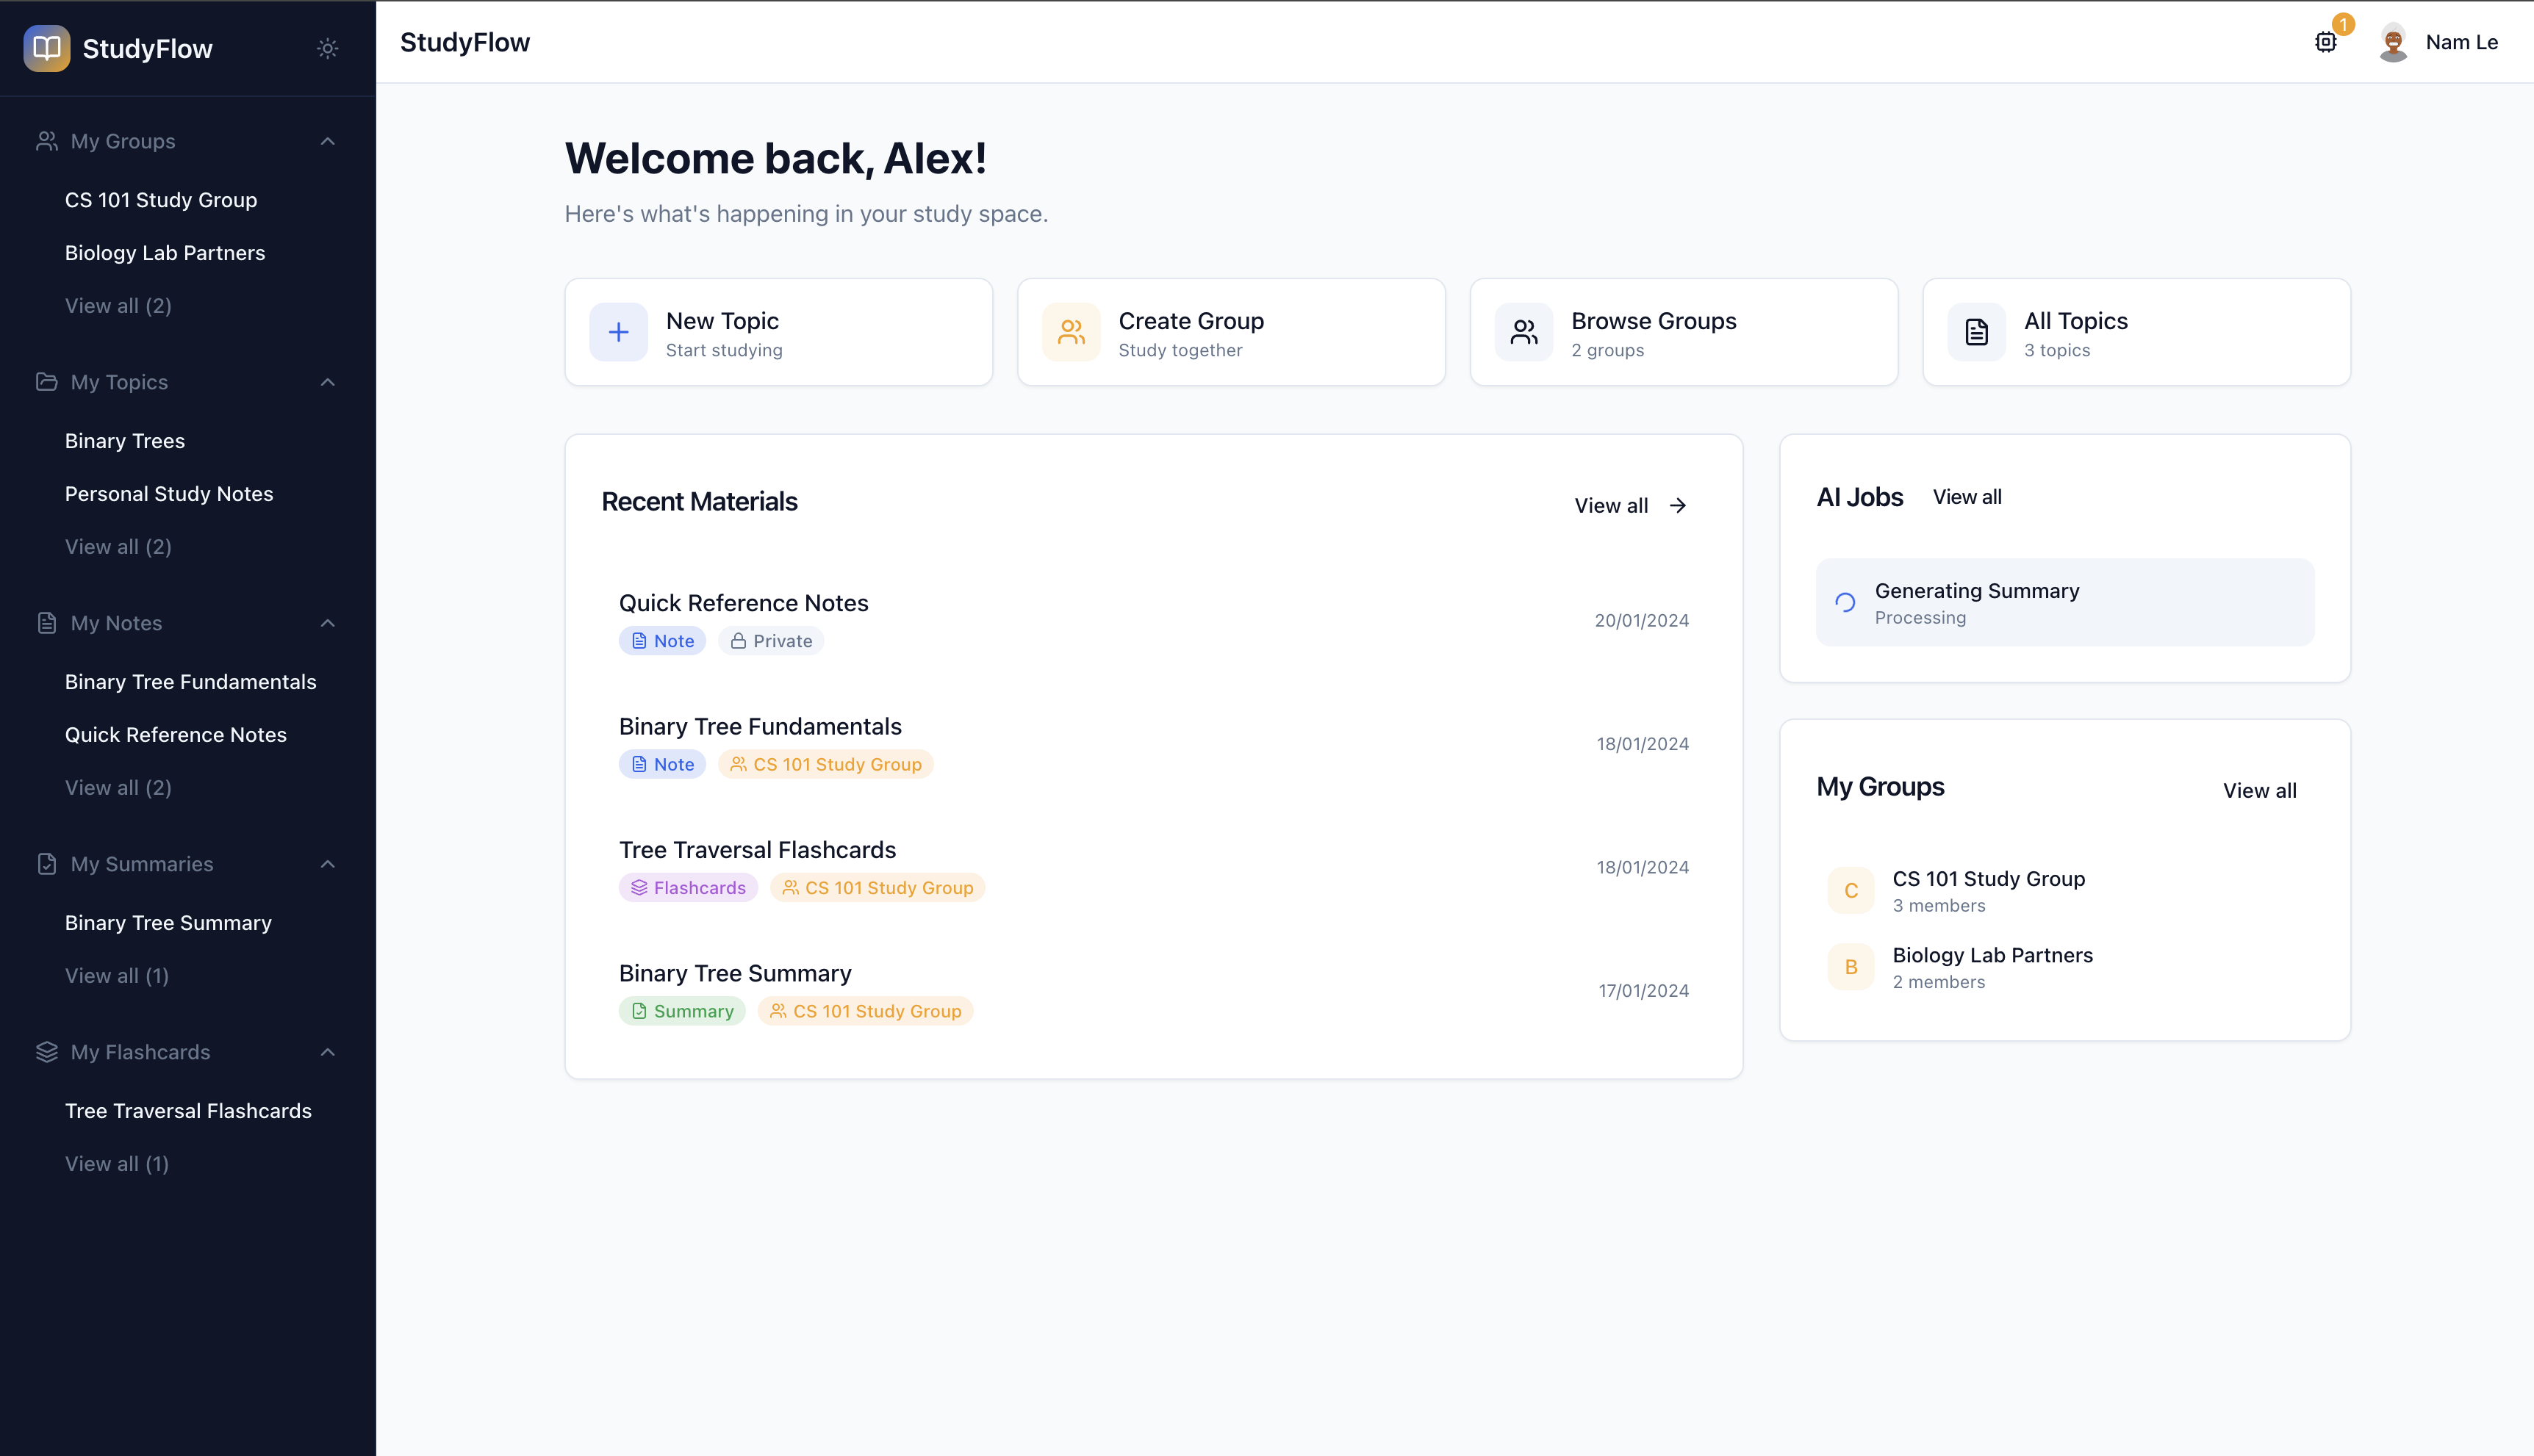Click the Browse Groups icon
Image resolution: width=2534 pixels, height=1456 pixels.
click(1523, 332)
